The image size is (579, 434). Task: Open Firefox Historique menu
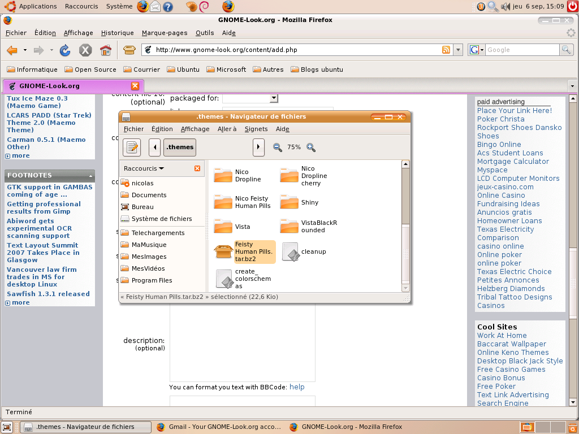118,33
